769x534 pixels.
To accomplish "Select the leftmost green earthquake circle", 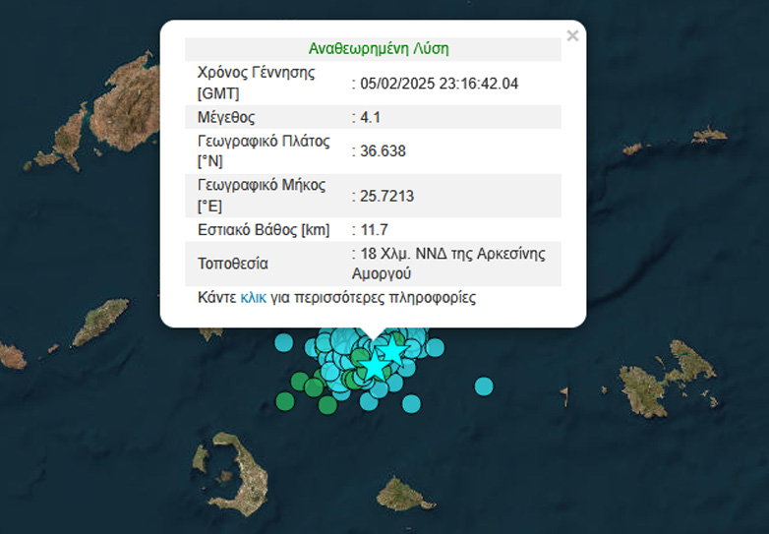I will click(x=285, y=400).
